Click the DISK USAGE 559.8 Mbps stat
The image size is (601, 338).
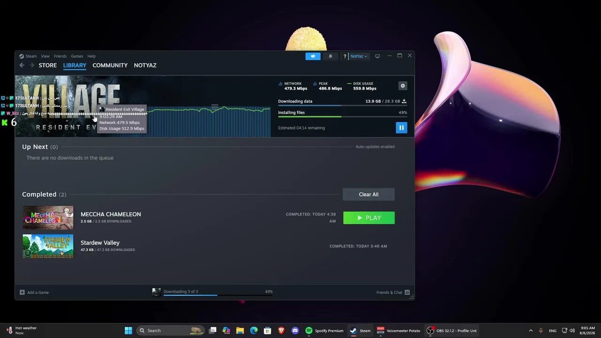coord(362,86)
